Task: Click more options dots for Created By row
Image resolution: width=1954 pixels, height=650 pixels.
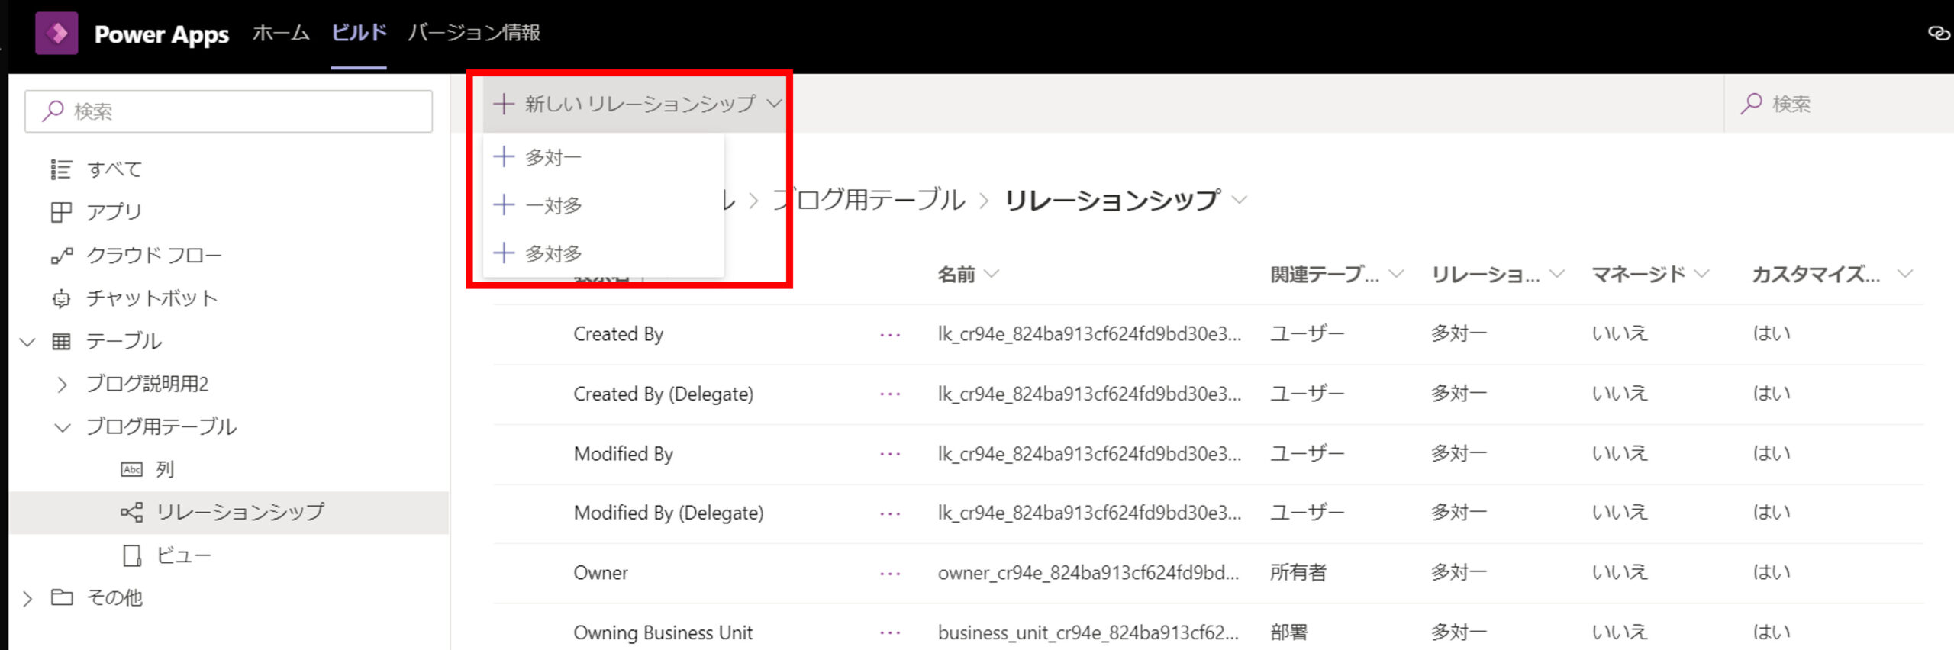Action: pos(890,335)
